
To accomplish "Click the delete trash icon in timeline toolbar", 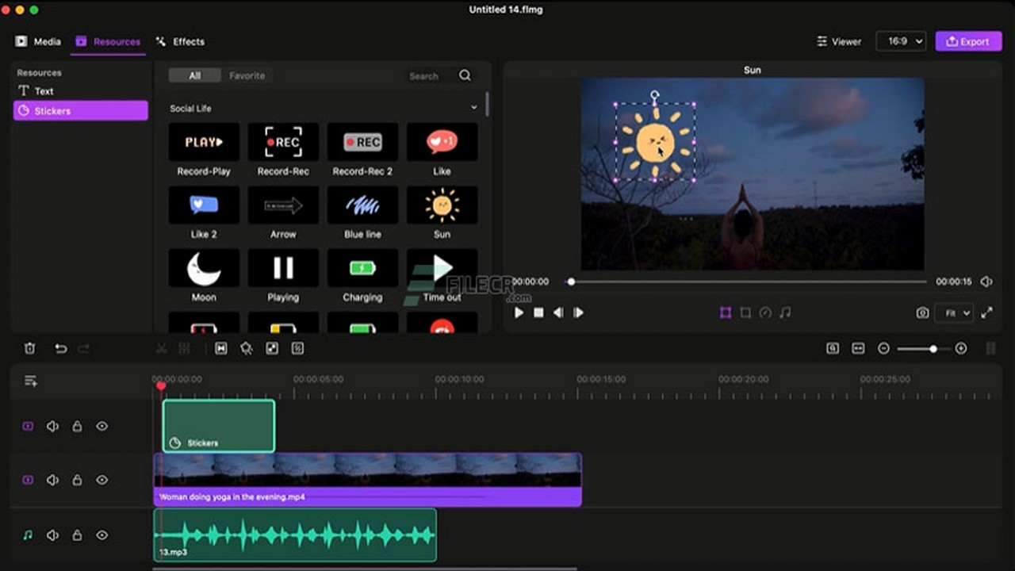I will coord(29,348).
